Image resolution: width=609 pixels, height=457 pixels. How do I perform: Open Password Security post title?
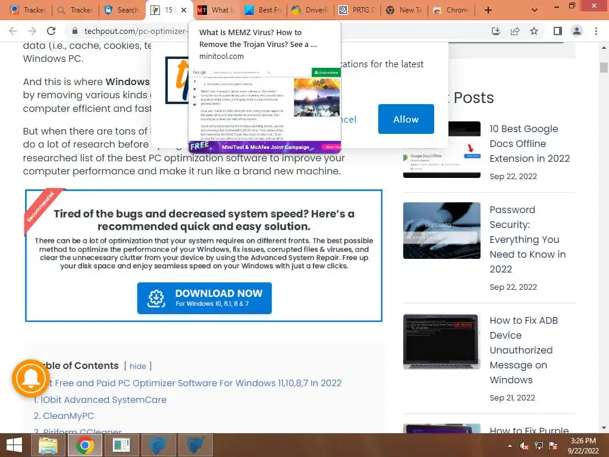(x=528, y=239)
